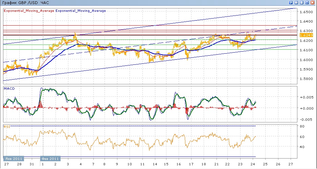Click the RSI 60 level label
317x169 pixels.
302,137
